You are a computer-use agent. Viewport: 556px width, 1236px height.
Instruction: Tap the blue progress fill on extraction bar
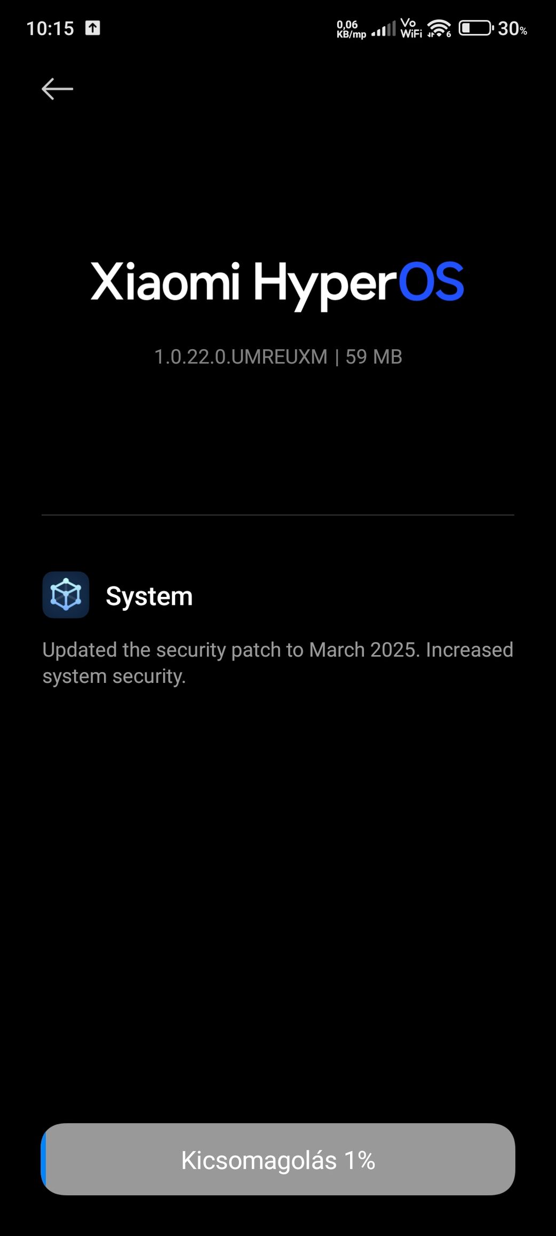[44, 1160]
